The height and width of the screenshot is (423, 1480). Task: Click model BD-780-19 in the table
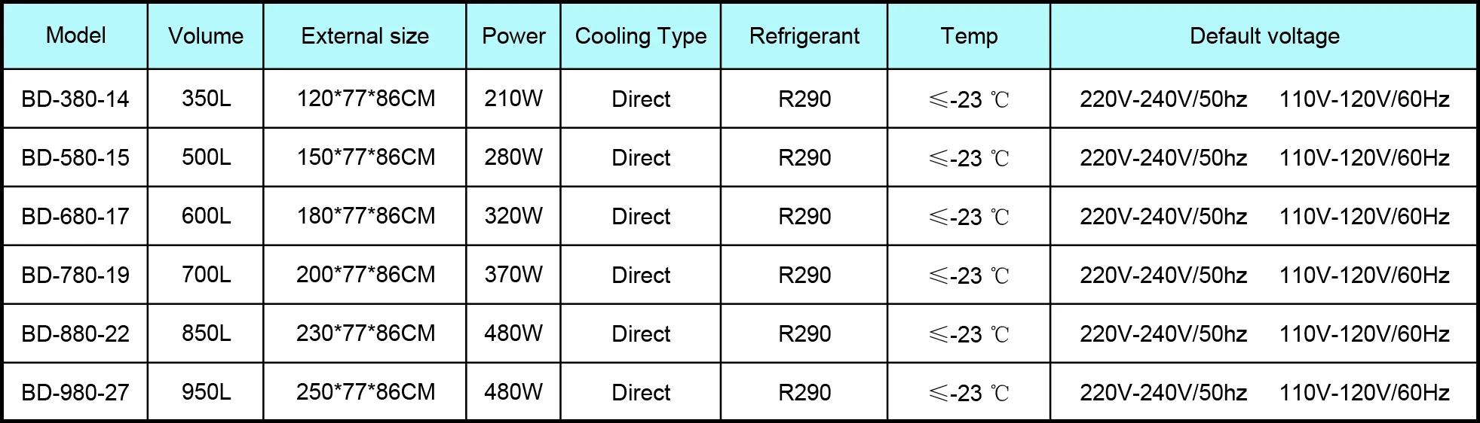75,275
